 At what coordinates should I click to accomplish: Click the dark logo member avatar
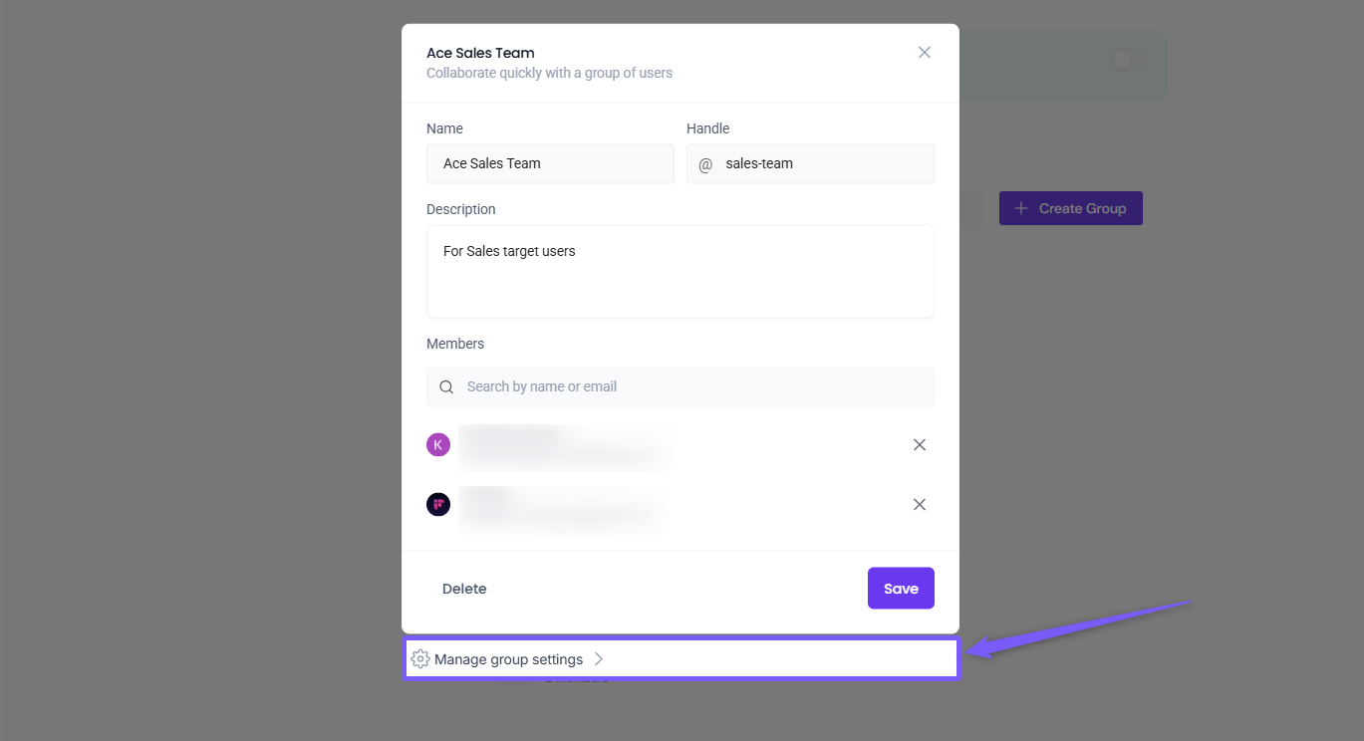tap(438, 505)
